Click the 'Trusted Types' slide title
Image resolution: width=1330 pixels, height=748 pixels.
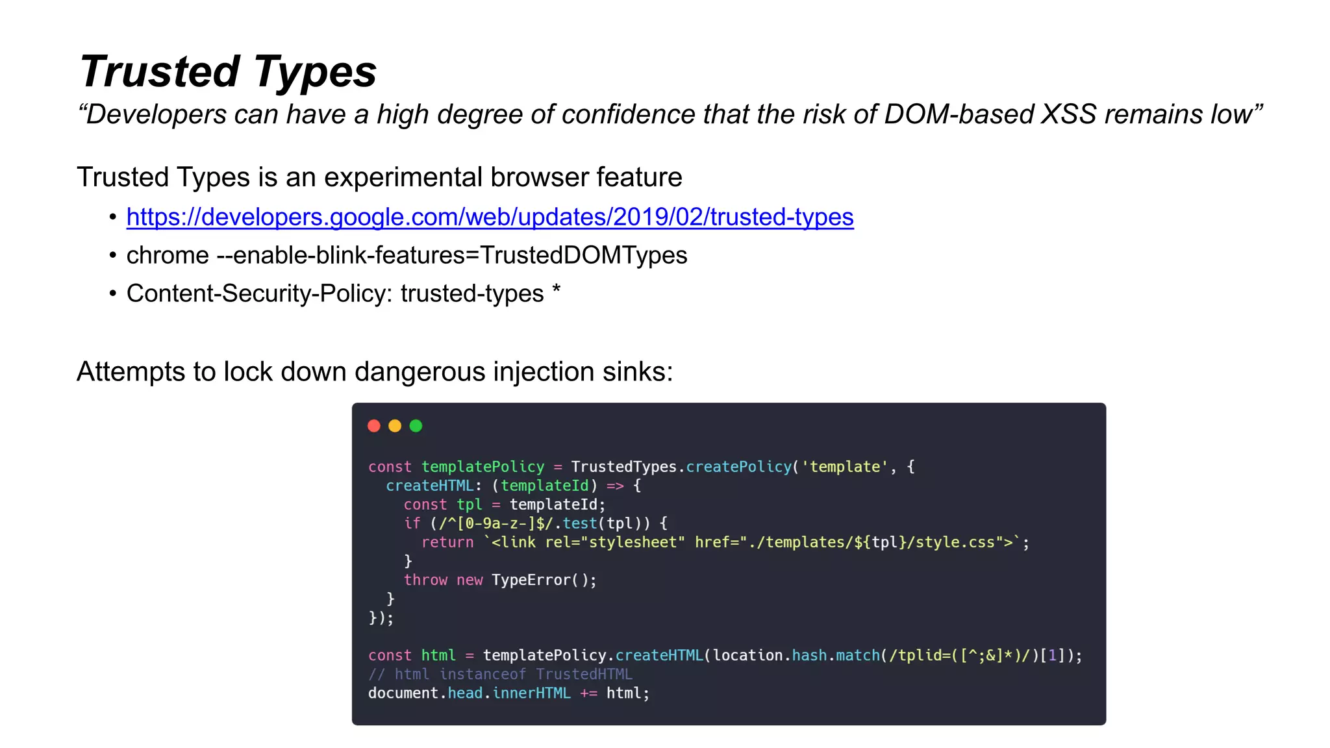coord(228,71)
